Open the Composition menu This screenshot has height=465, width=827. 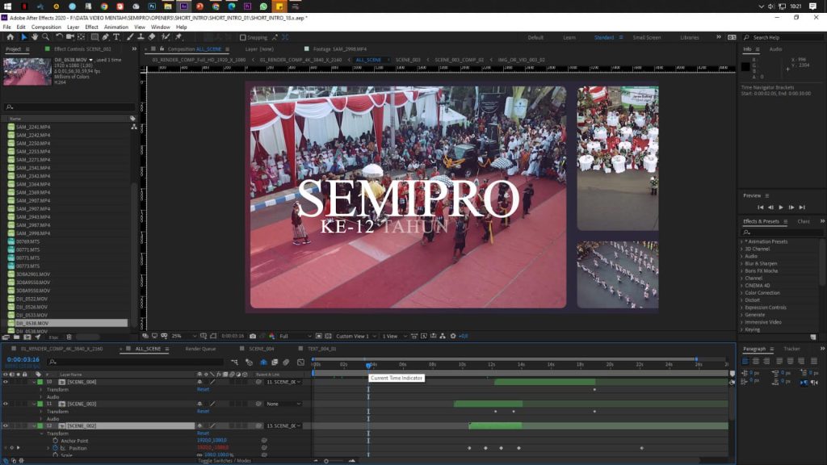46,27
